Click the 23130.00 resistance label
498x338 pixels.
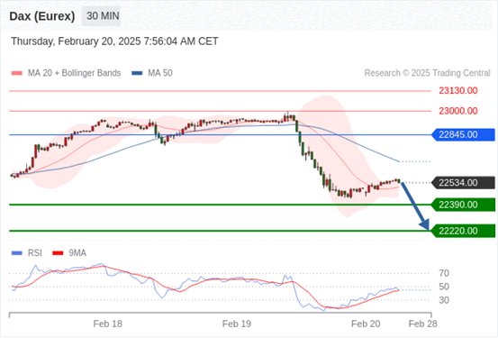[458, 91]
